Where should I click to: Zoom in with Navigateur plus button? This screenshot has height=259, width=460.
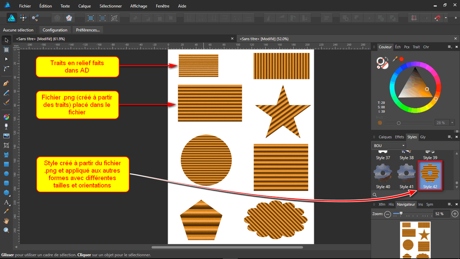point(455,214)
